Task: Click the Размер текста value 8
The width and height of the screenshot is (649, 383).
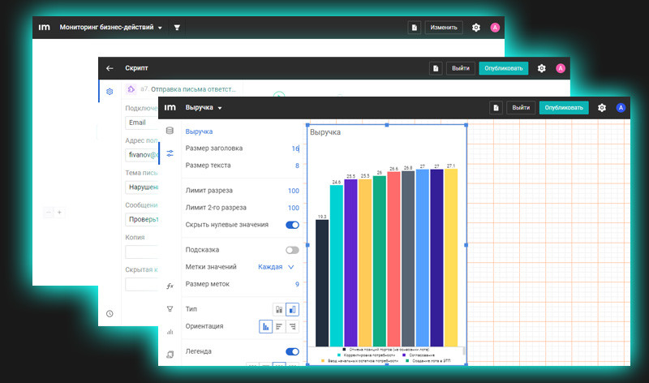Action: [297, 166]
